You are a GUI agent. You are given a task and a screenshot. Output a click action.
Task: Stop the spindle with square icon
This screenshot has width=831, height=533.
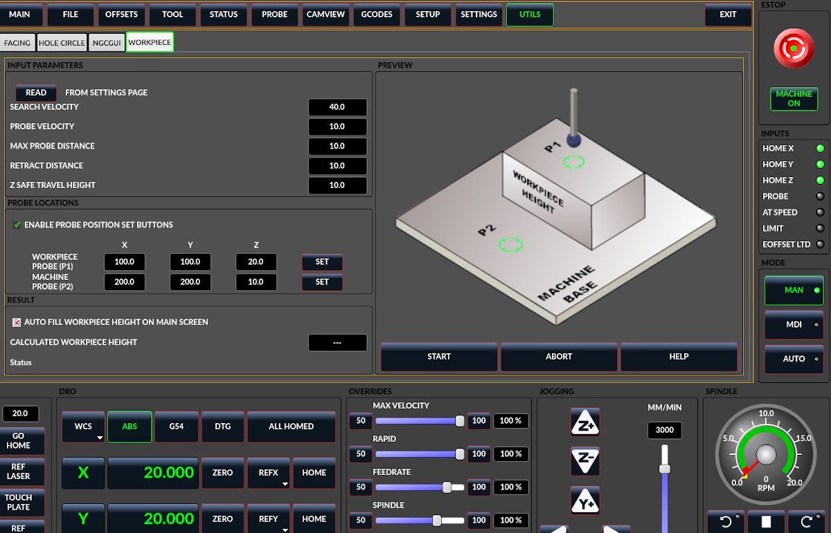pos(766,522)
